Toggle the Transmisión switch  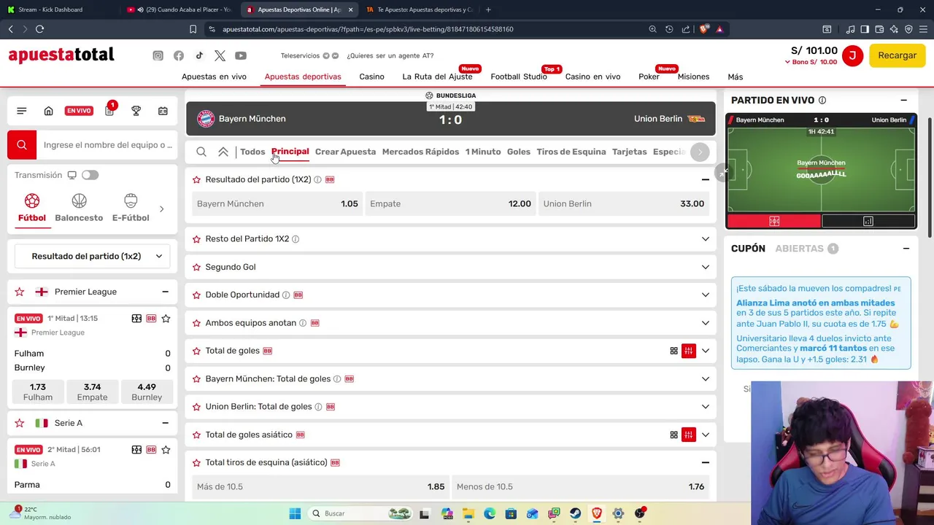90,175
